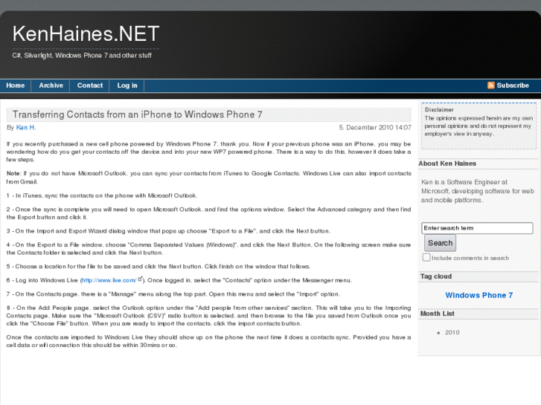Screen dimensions: 541x405
Task: Click step 5 Choose a location text
Action: [x=159, y=267]
